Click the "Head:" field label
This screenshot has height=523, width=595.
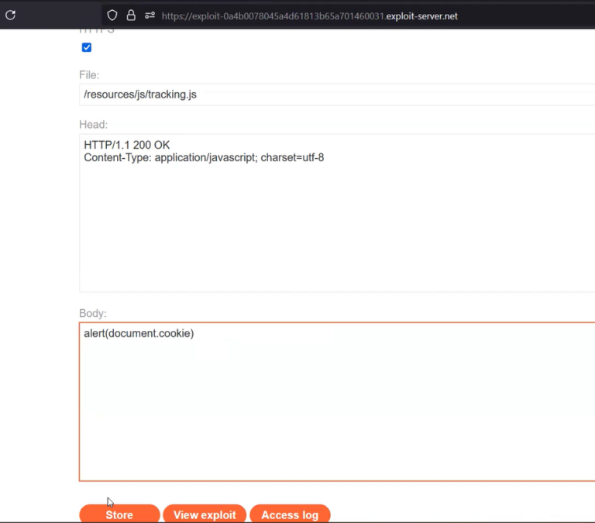click(x=93, y=125)
